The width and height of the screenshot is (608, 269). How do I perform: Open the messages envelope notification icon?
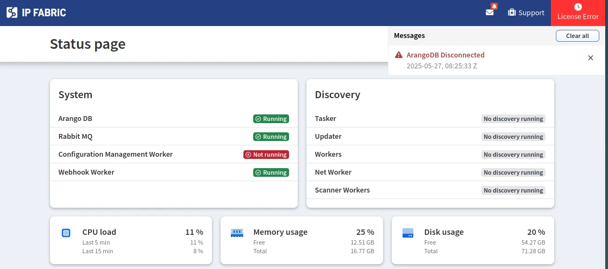[490, 12]
